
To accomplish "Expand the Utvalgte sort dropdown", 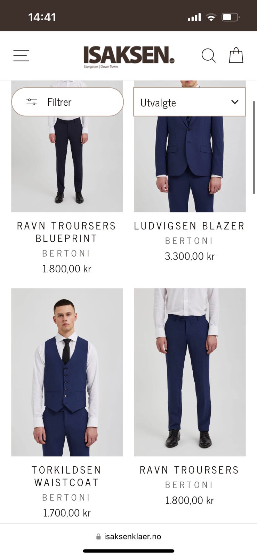I will (x=190, y=102).
